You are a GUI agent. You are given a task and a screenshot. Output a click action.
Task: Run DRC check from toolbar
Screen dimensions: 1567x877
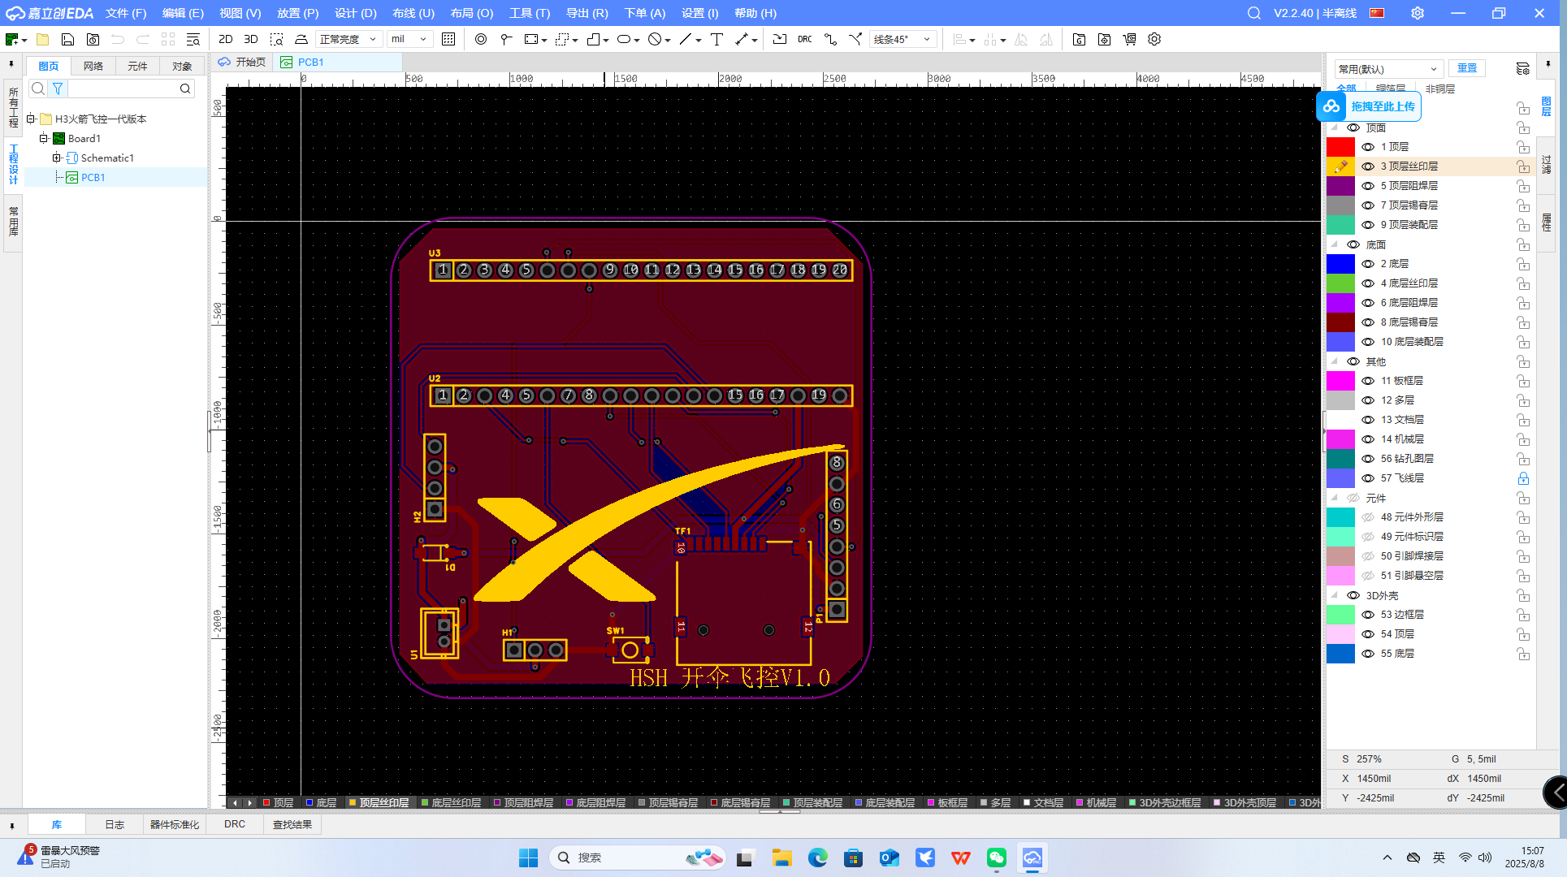pyautogui.click(x=804, y=39)
